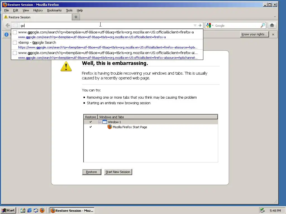Minimize the Firefox window
The height and width of the screenshot is (214, 286).
265,5
